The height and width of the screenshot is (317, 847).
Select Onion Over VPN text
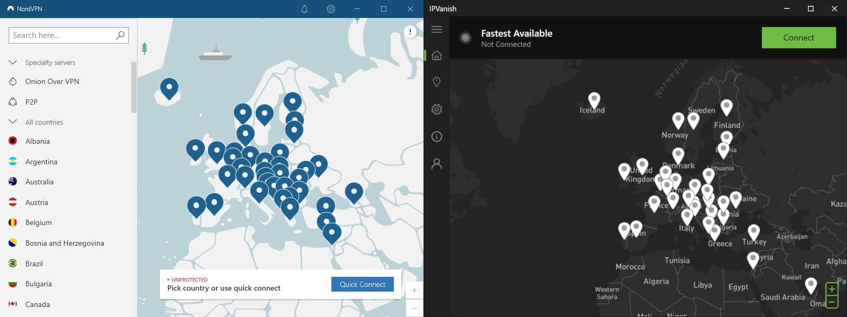(x=52, y=81)
